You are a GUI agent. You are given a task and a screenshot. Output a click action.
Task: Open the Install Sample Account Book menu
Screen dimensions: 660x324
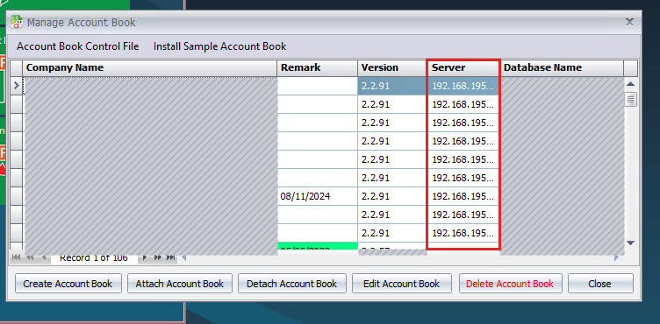coord(219,46)
